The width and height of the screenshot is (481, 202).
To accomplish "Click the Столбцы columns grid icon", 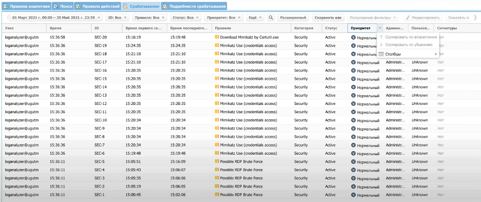I will point(382,54).
